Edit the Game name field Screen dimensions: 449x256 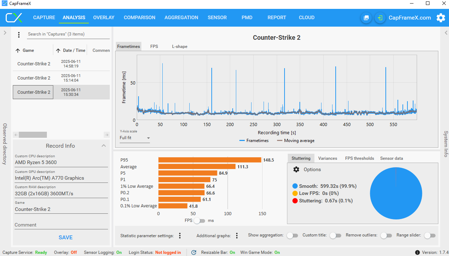[61, 209]
